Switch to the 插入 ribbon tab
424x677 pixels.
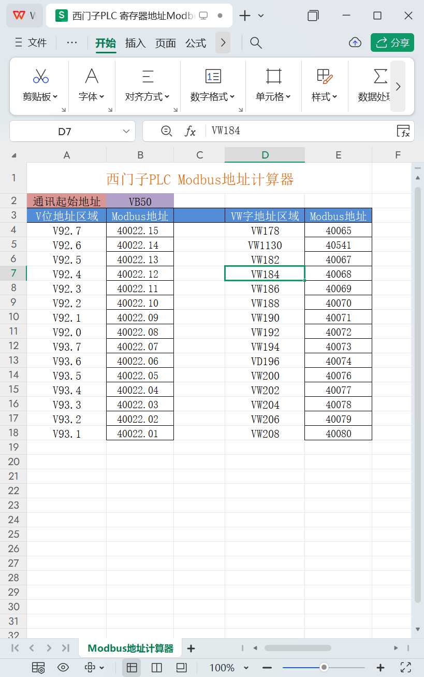coord(136,43)
